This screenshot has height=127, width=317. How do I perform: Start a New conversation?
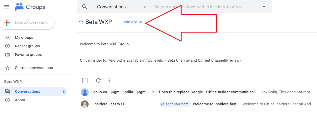pyautogui.click(x=28, y=23)
